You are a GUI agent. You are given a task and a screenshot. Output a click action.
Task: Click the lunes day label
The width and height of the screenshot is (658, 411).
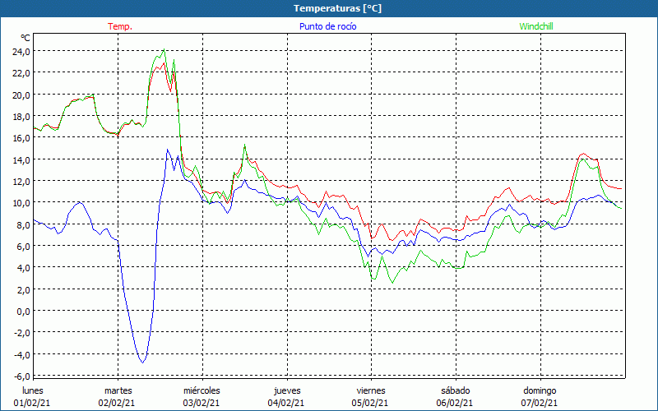tap(33, 390)
